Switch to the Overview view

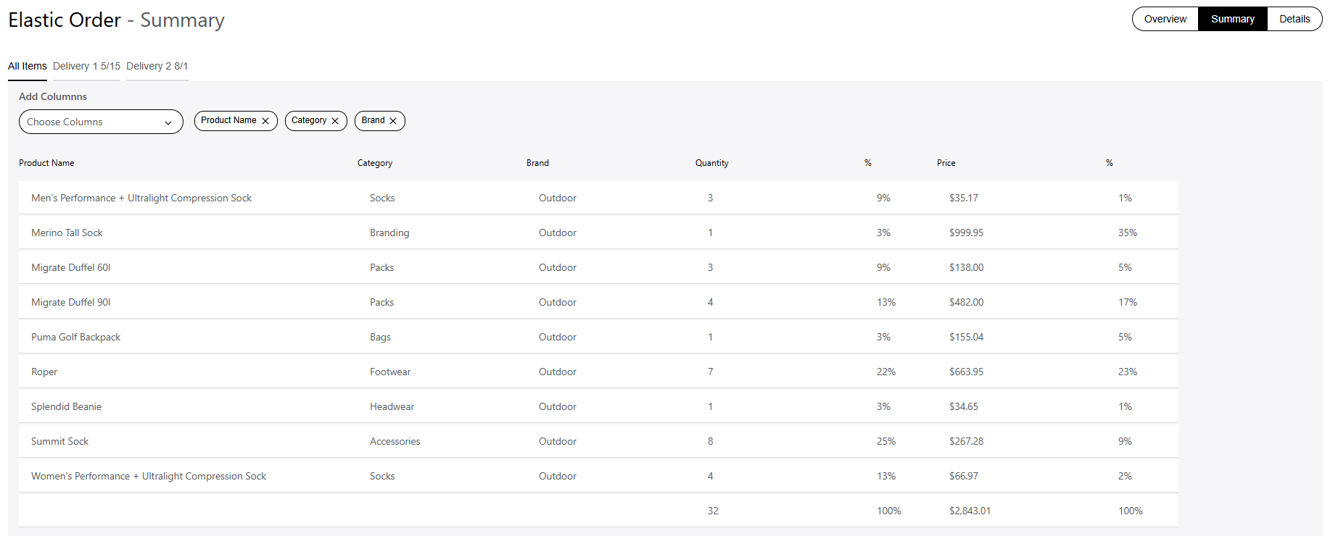point(1165,19)
